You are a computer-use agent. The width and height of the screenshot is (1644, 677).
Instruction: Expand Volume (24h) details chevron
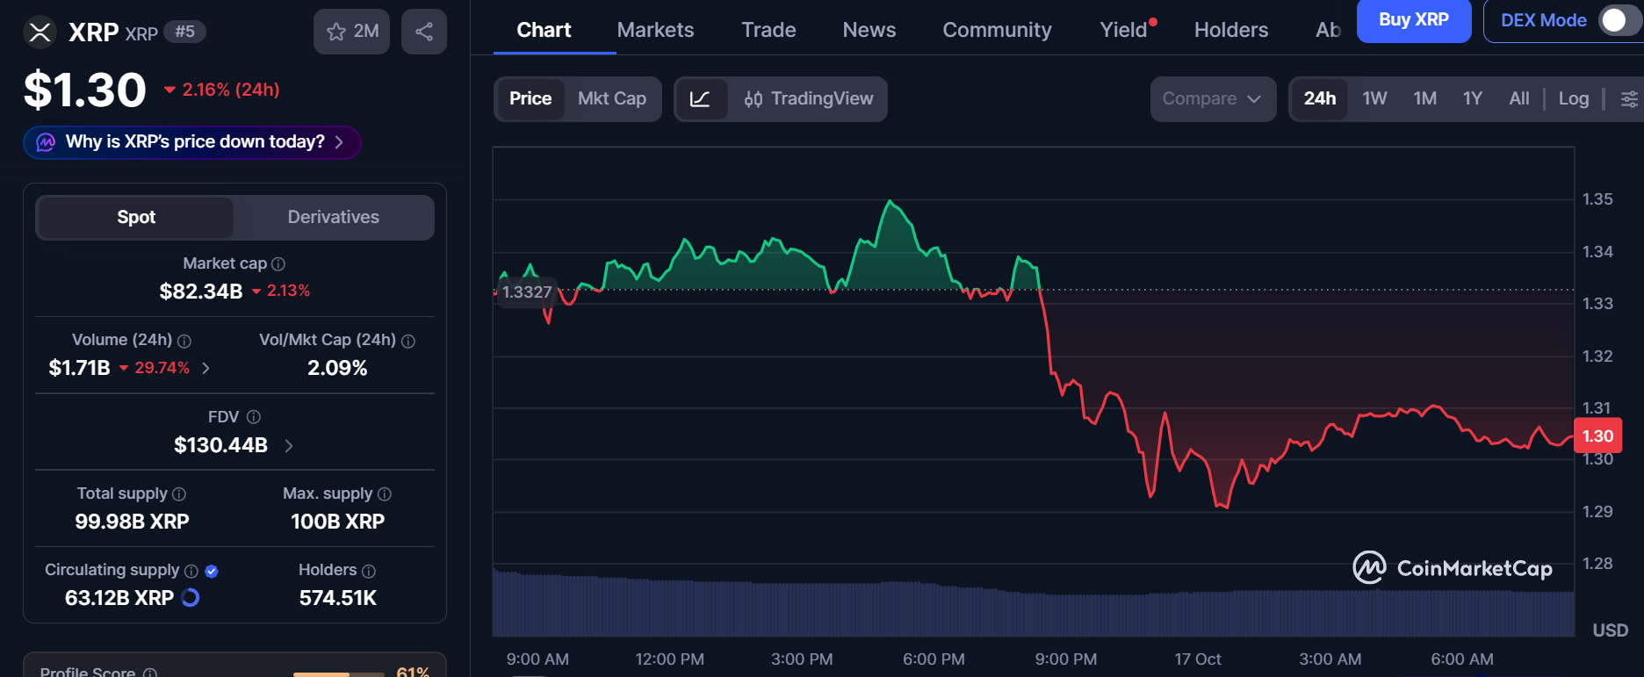pyautogui.click(x=206, y=368)
